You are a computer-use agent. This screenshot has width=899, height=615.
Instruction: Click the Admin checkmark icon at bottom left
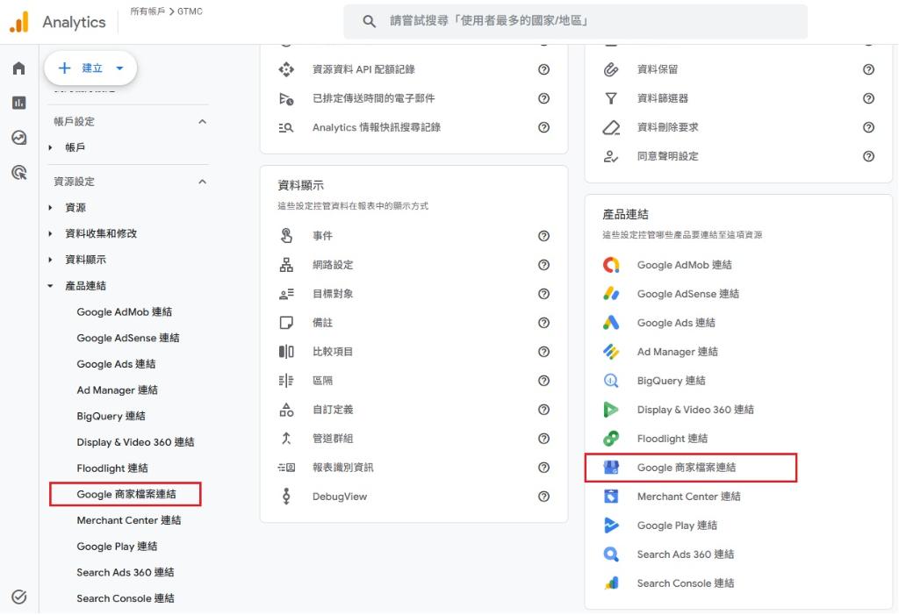click(x=19, y=597)
